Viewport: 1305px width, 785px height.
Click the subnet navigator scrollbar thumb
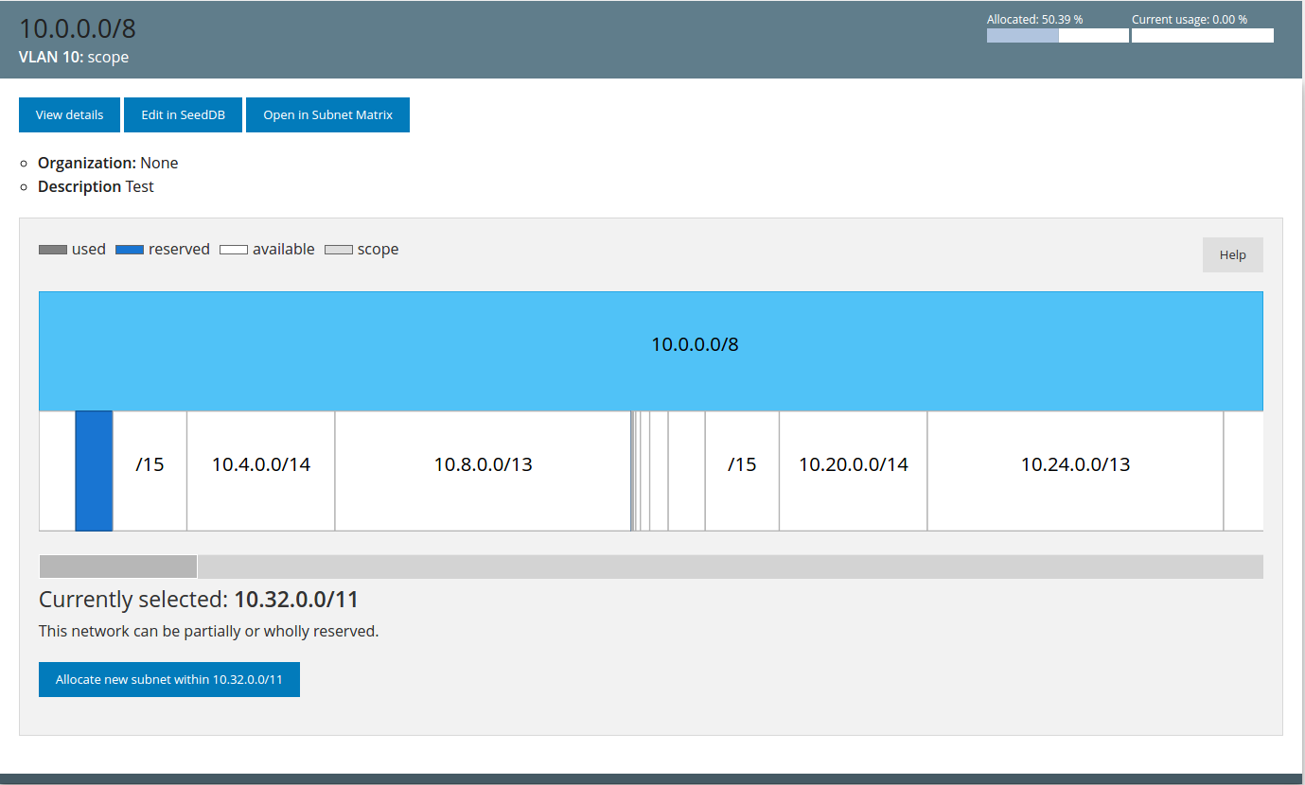[118, 567]
